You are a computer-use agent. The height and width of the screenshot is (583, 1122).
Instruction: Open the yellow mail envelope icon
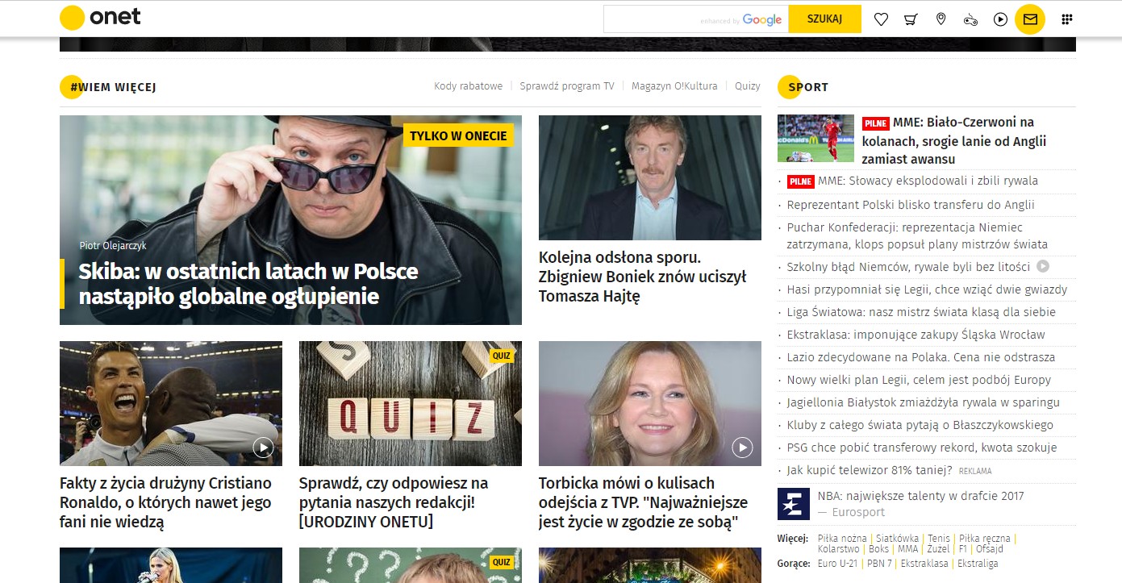(x=1030, y=19)
